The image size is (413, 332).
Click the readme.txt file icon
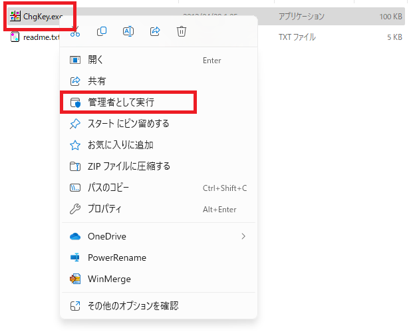pos(15,38)
